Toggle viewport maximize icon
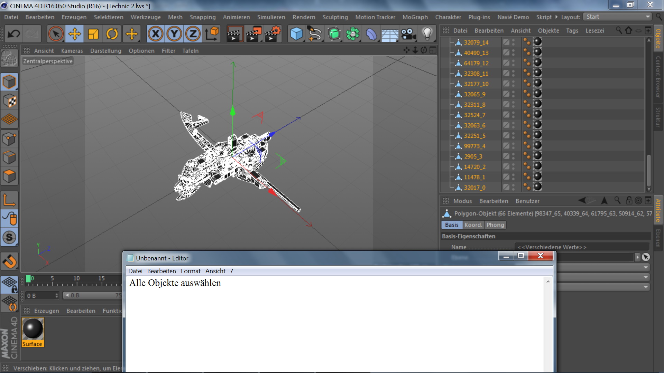This screenshot has width=664, height=373. point(433,50)
